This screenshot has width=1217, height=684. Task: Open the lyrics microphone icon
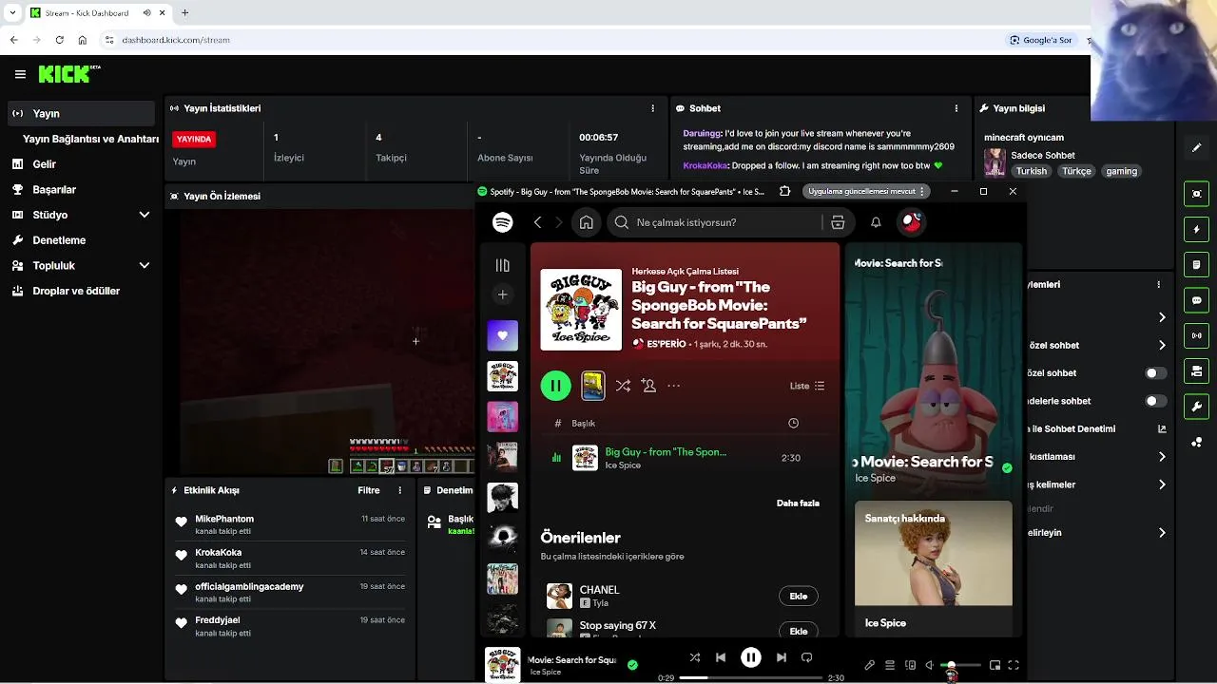[x=869, y=665]
